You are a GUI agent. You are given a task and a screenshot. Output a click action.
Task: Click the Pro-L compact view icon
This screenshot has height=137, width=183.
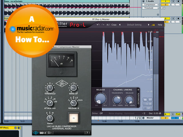point(144,113)
